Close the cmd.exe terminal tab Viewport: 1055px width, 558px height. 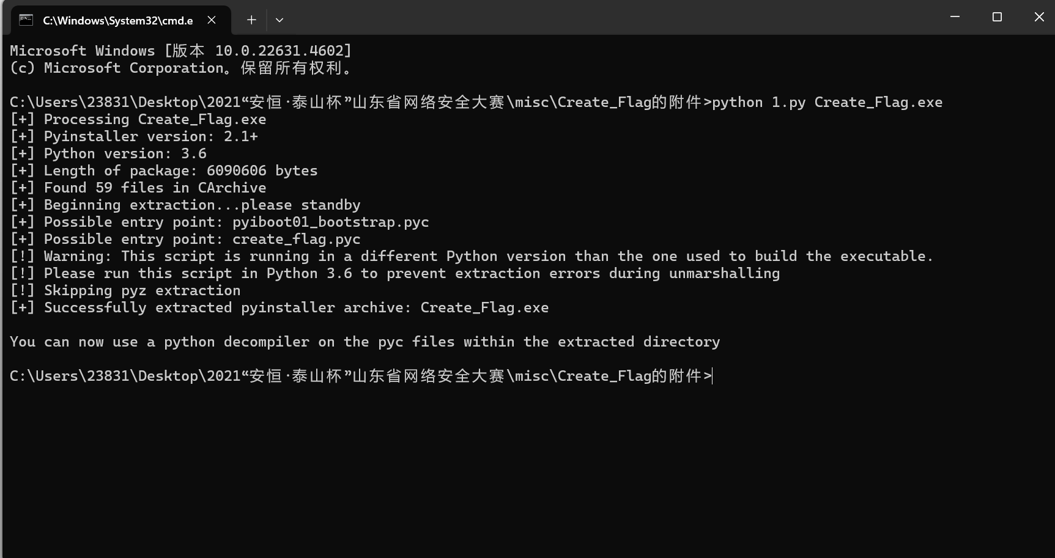(x=212, y=20)
